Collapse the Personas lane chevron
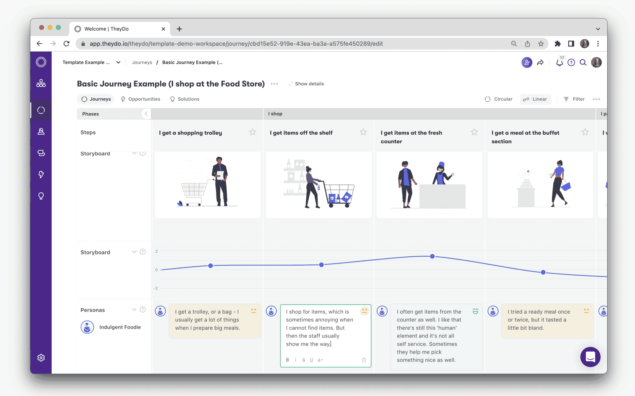 pos(134,310)
